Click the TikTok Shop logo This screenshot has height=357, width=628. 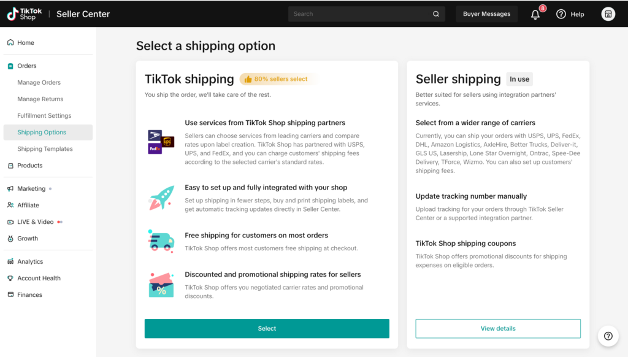pyautogui.click(x=23, y=13)
